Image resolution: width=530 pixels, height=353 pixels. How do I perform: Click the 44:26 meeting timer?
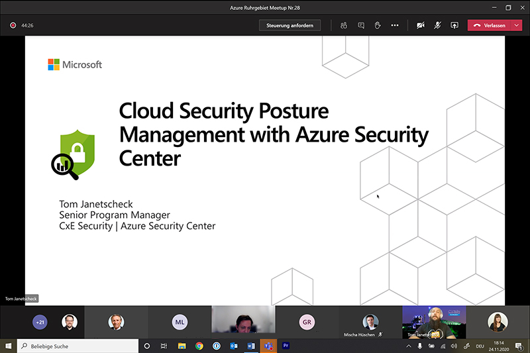click(27, 25)
